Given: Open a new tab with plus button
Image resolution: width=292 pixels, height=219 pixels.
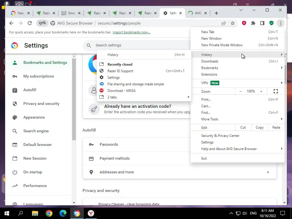Looking at the screenshot, I should pyautogui.click(x=216, y=13).
